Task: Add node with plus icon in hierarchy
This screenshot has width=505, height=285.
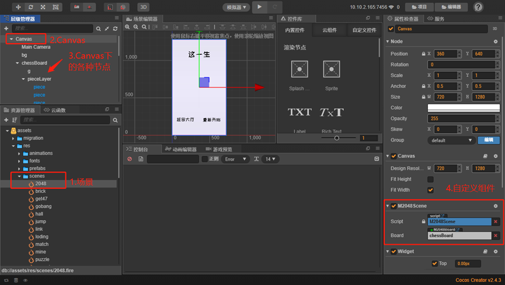Action: click(x=6, y=29)
